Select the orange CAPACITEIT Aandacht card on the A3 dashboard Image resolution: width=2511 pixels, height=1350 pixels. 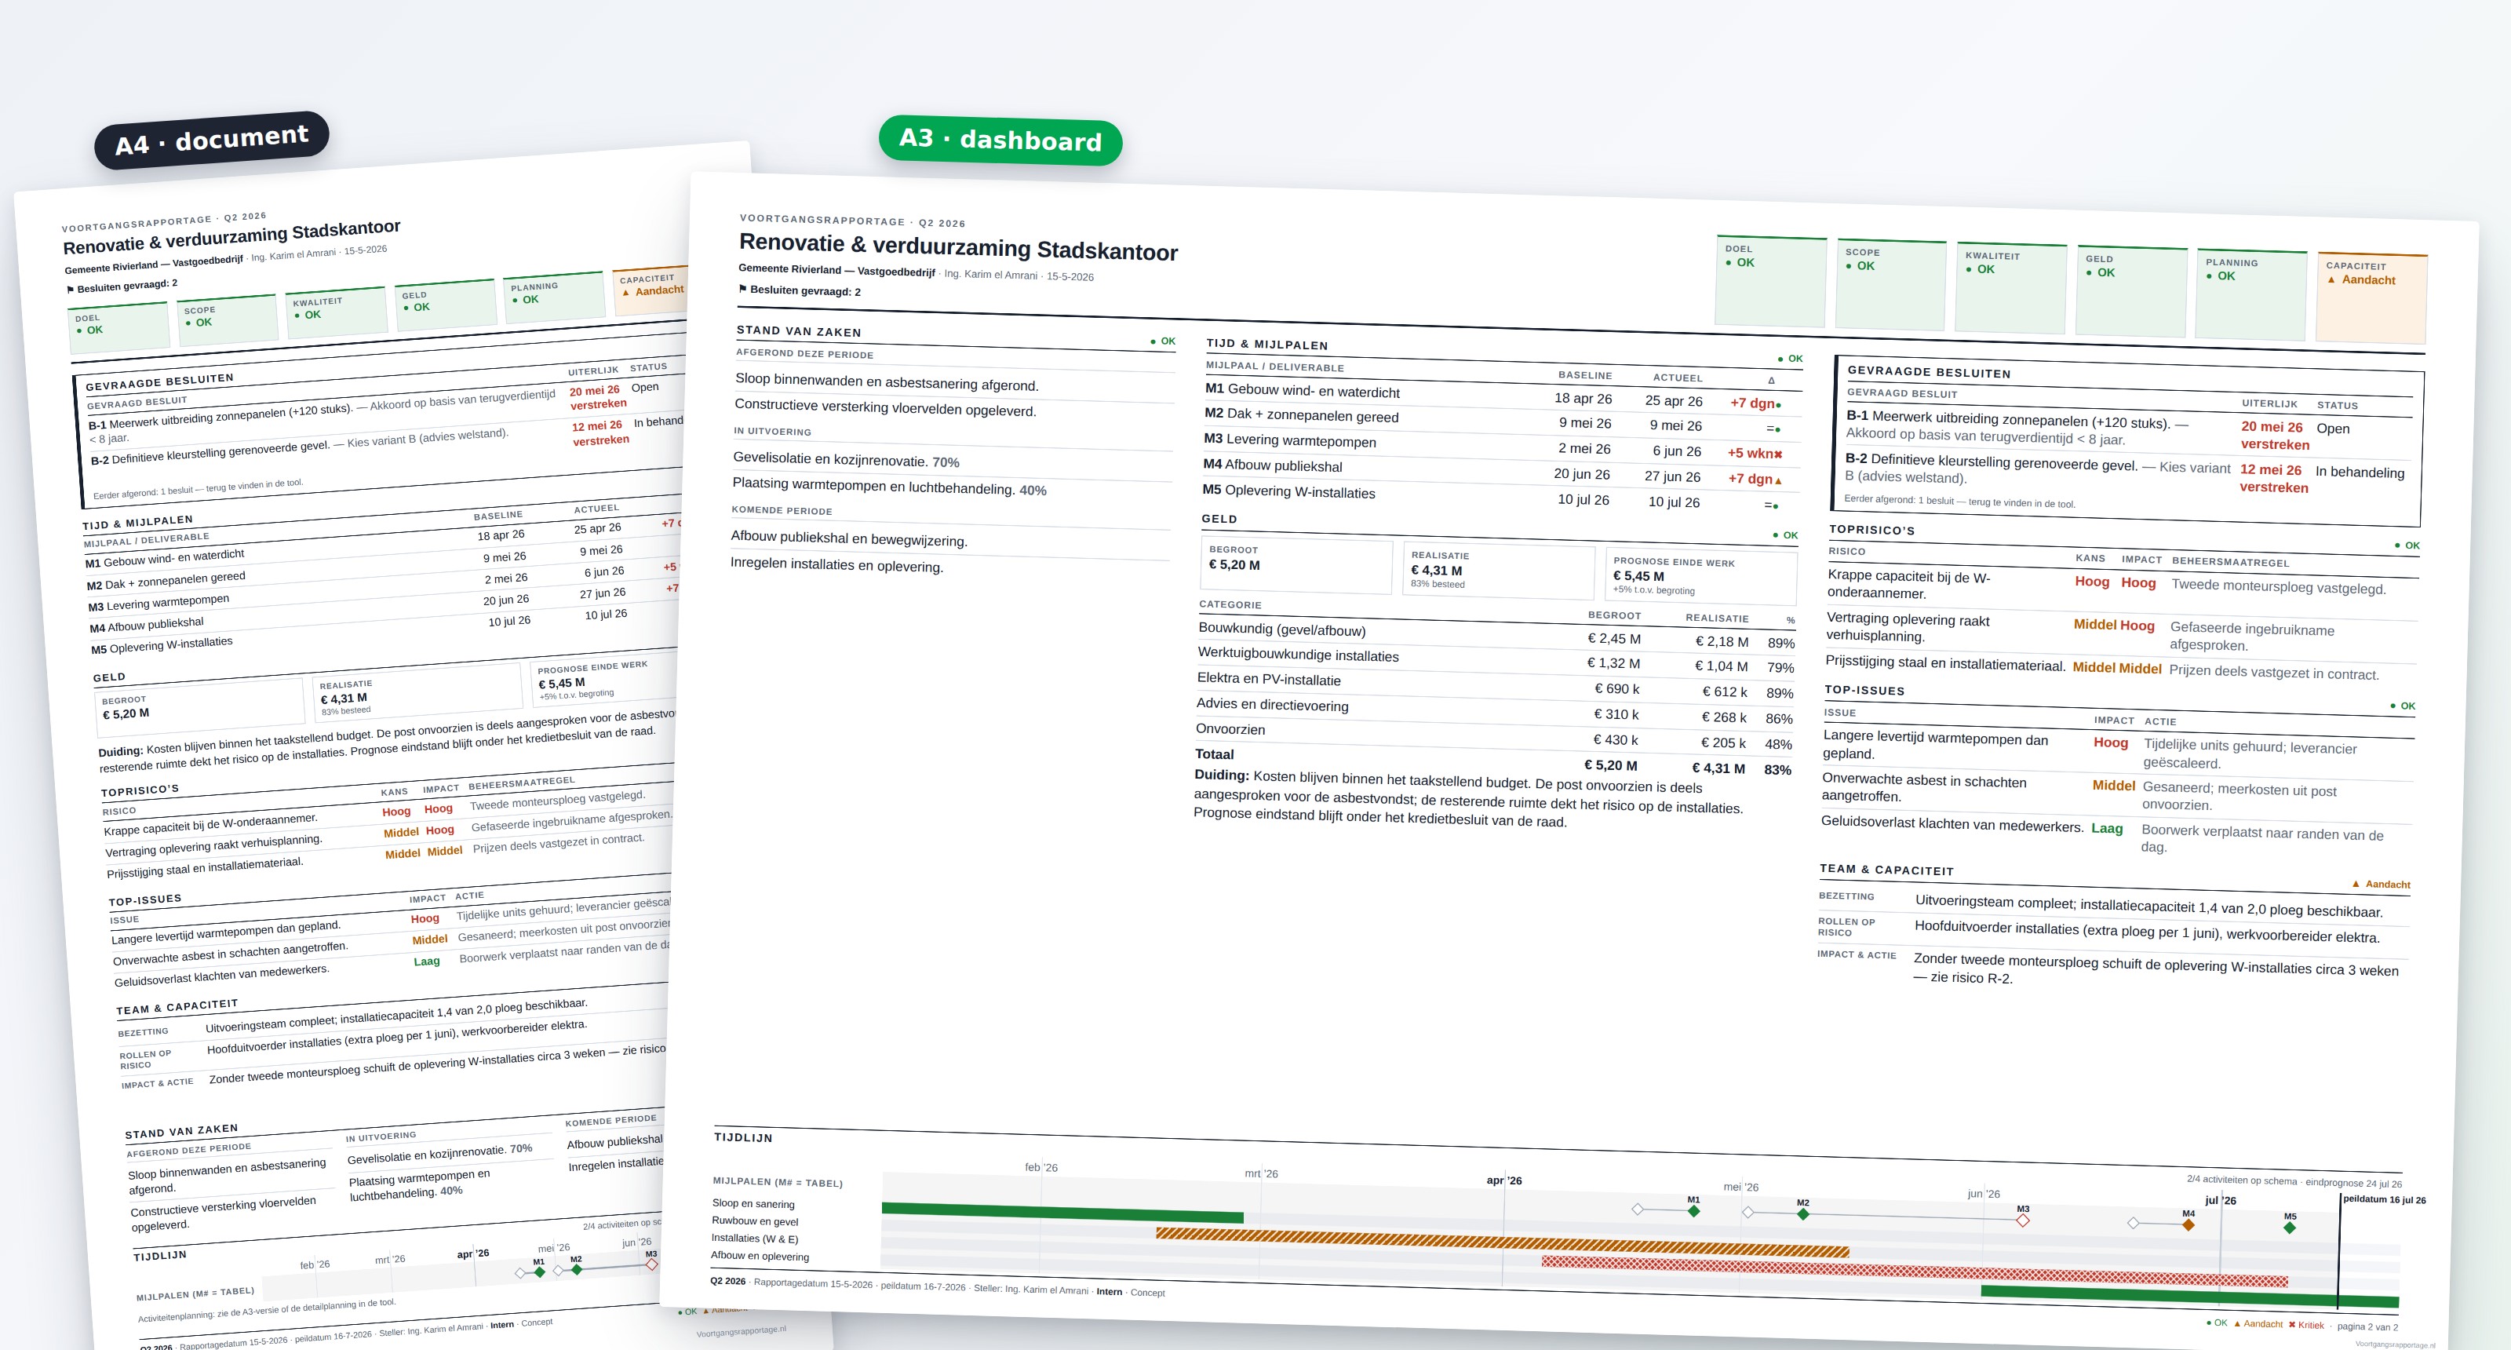point(2371,298)
